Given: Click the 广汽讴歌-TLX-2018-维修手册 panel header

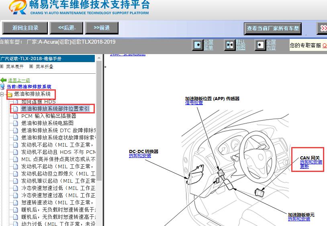Looking at the screenshot, I should 47,59.
